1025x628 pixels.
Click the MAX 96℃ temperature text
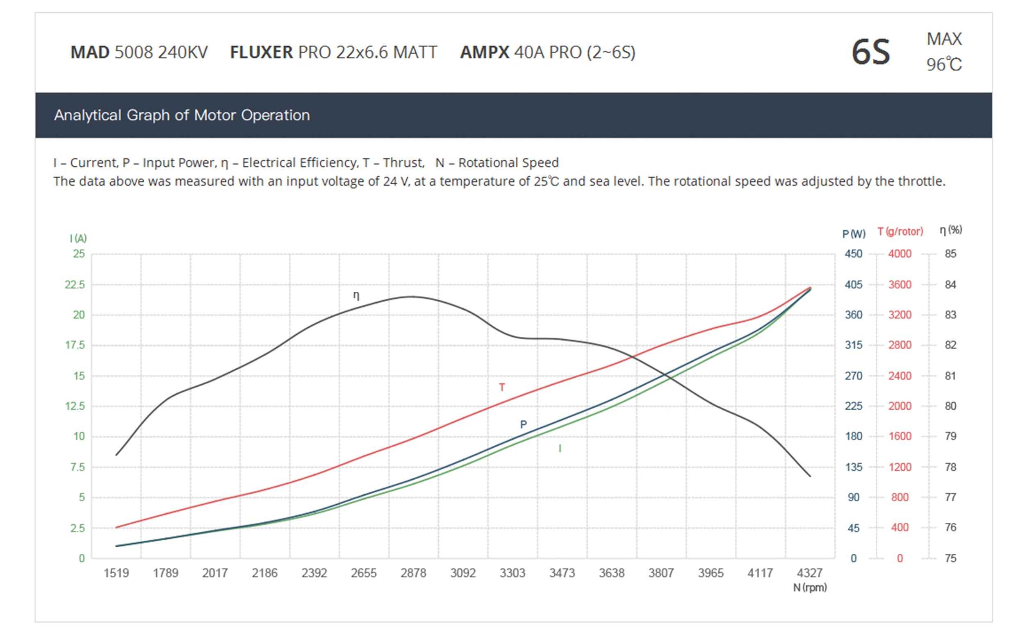tap(944, 52)
